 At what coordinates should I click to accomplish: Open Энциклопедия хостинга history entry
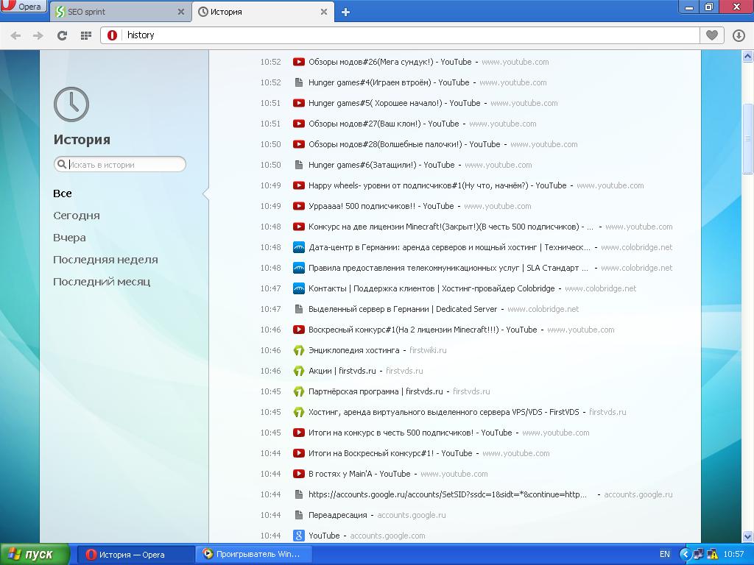click(354, 351)
